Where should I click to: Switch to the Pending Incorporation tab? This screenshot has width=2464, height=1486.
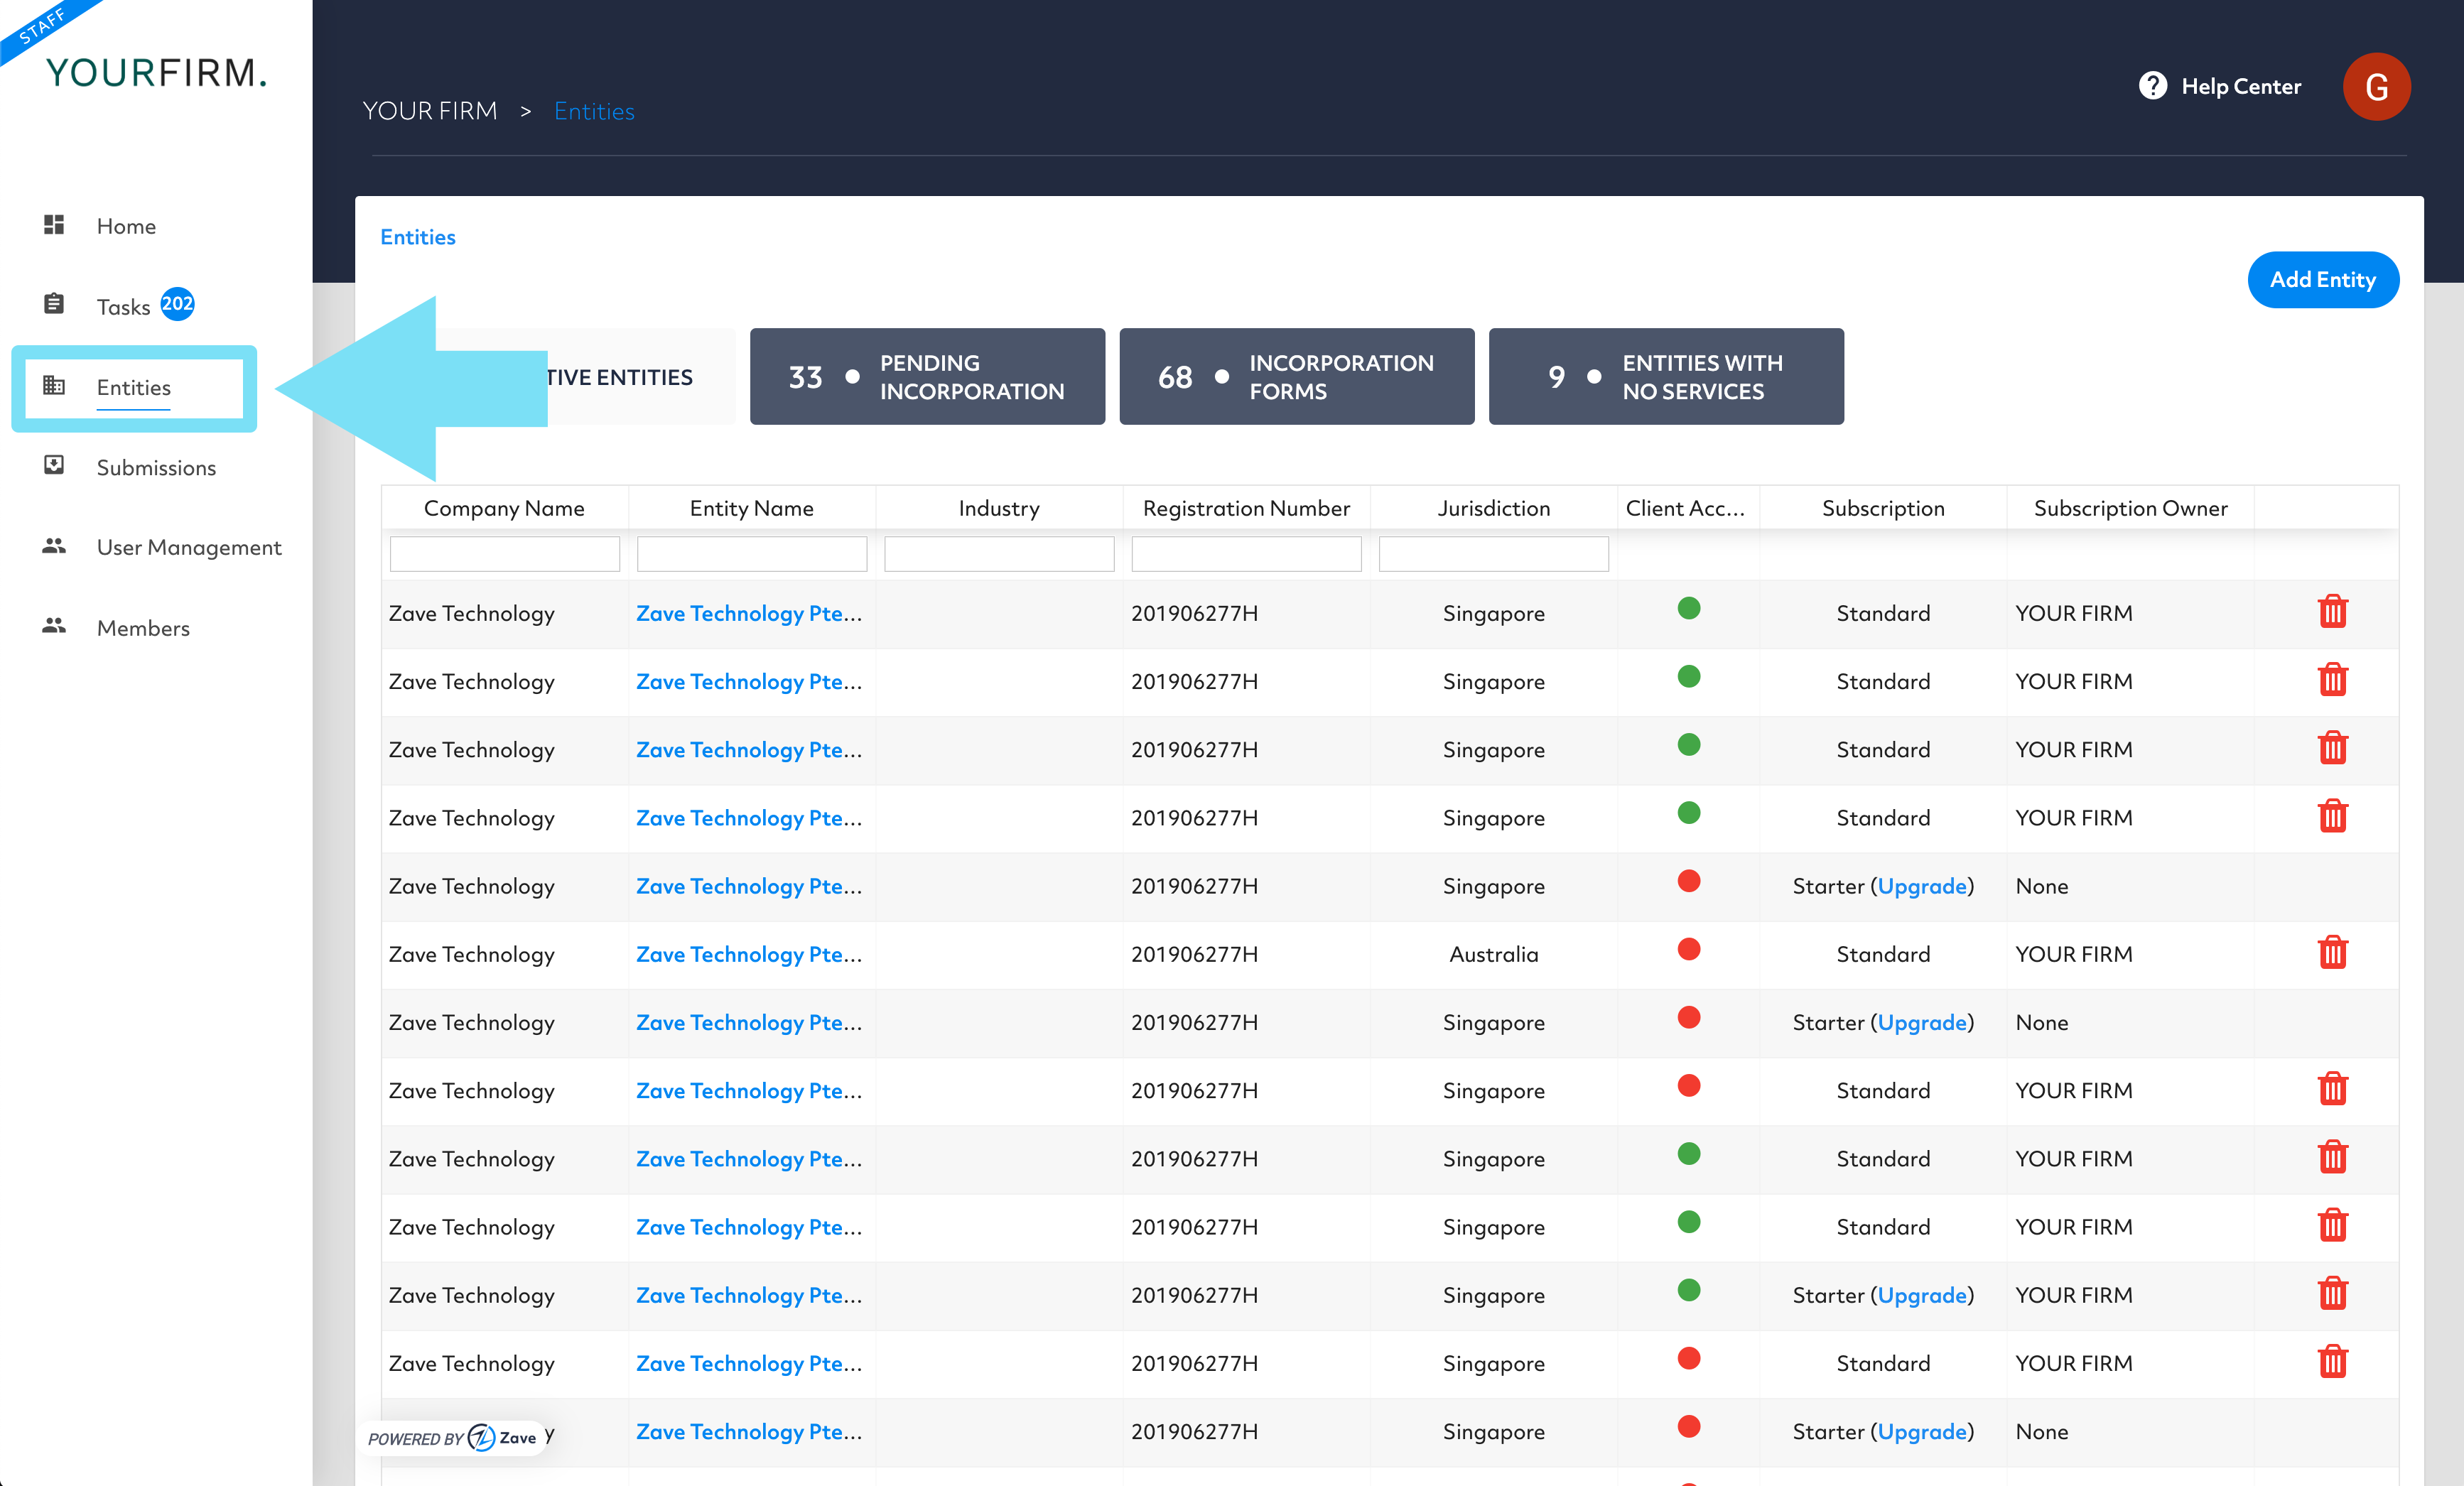(x=927, y=377)
